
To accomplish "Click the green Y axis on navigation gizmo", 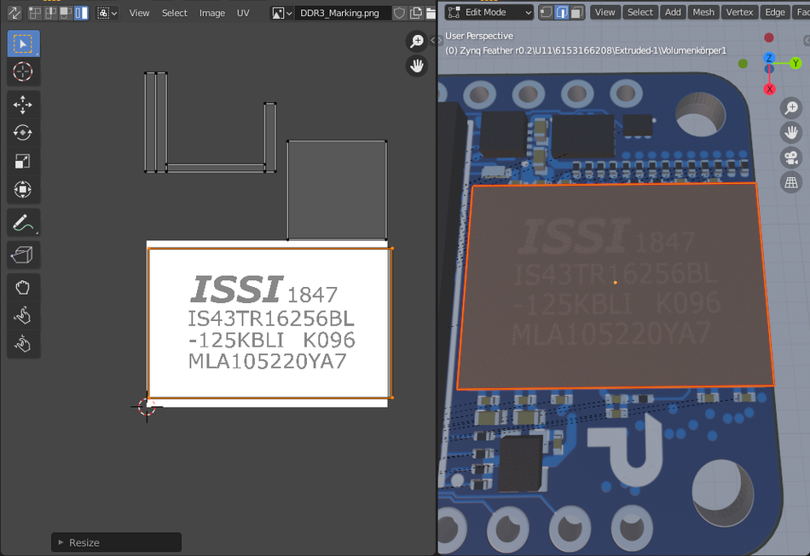I will point(796,63).
